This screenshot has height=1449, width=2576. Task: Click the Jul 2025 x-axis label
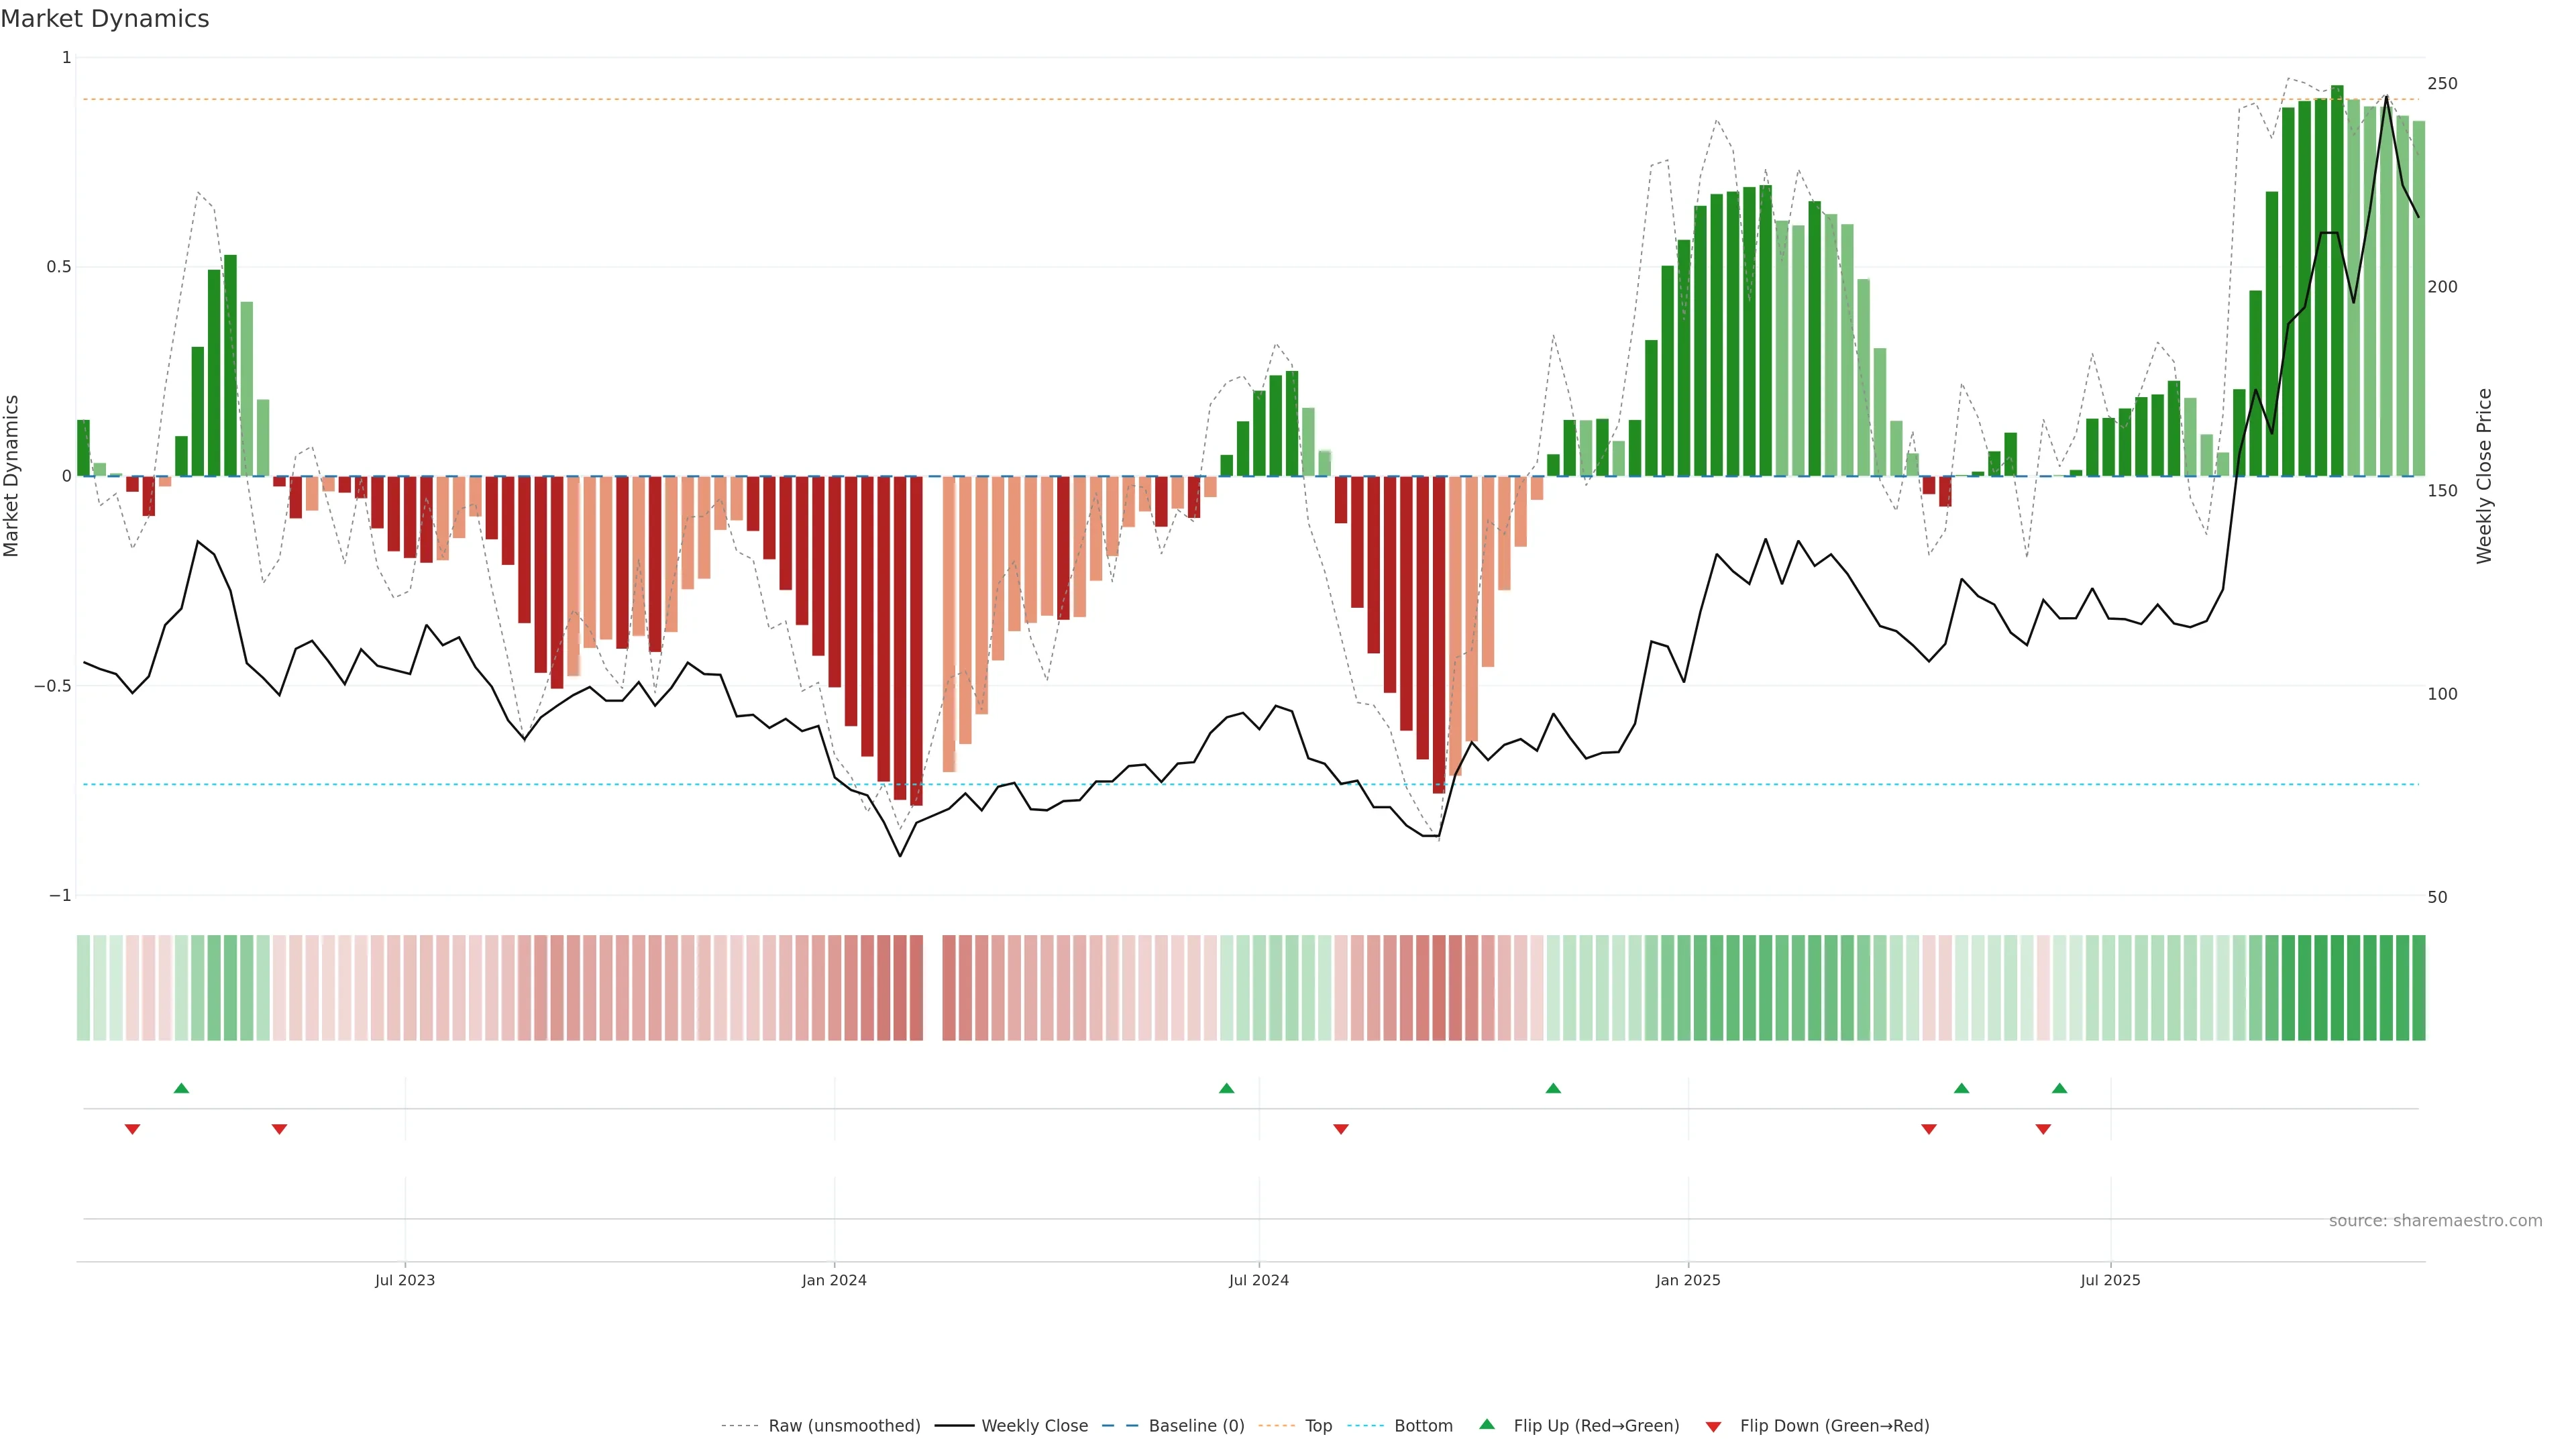(2110, 1280)
